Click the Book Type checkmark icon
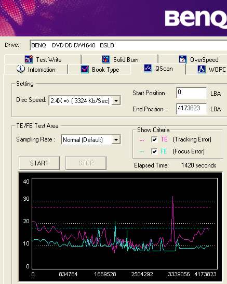 pyautogui.click(x=85, y=69)
